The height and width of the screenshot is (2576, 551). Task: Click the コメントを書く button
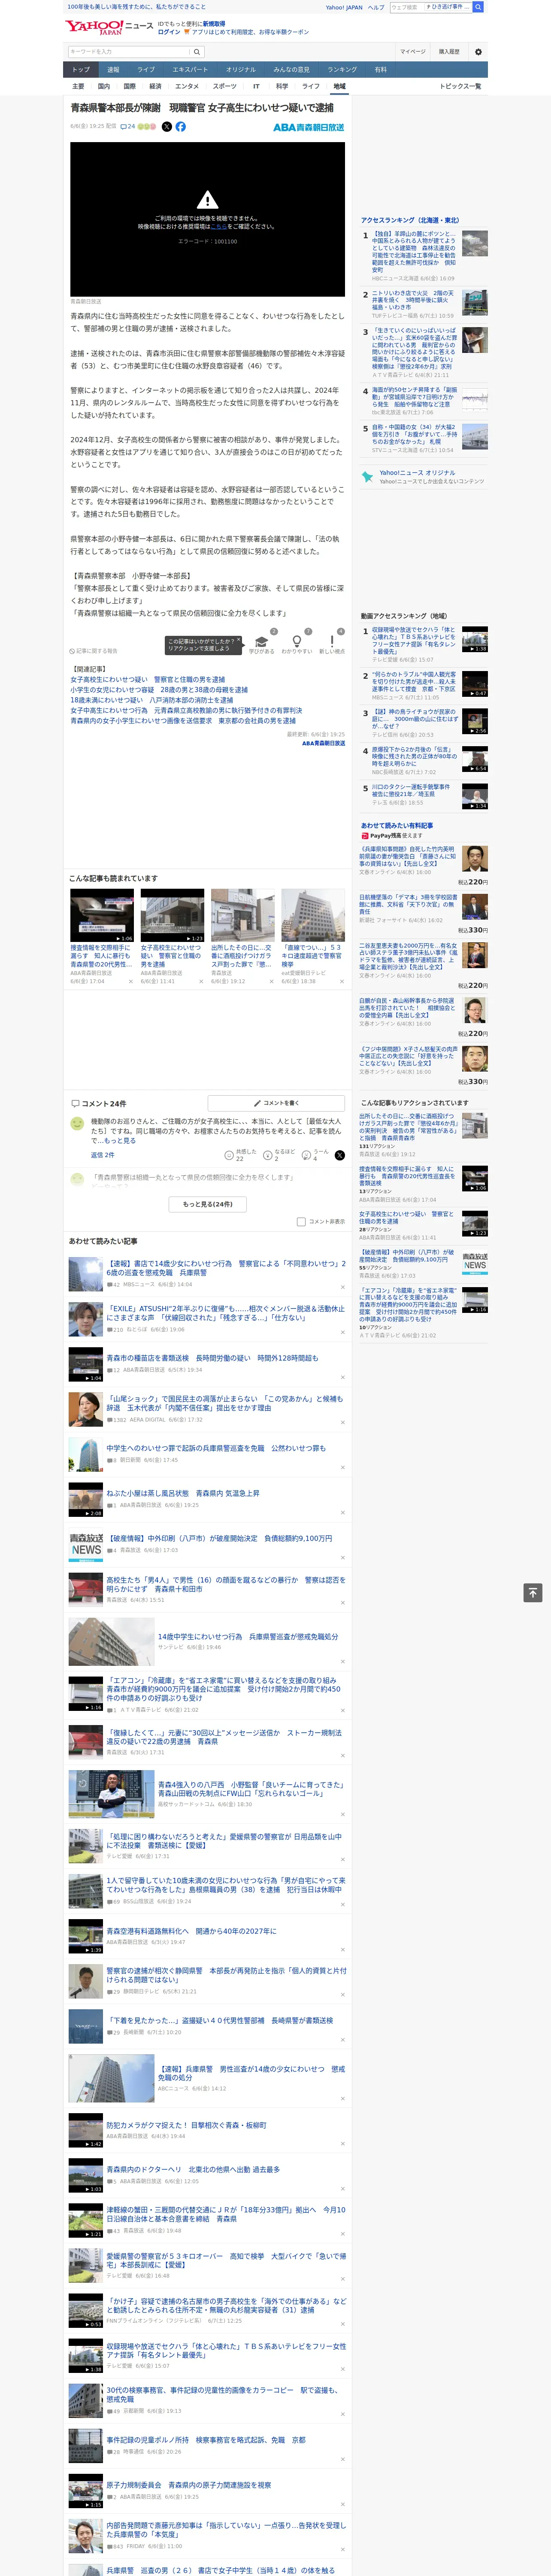[x=277, y=1103]
